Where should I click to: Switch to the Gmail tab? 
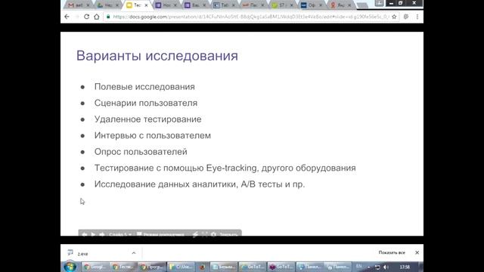pyautogui.click(x=79, y=5)
